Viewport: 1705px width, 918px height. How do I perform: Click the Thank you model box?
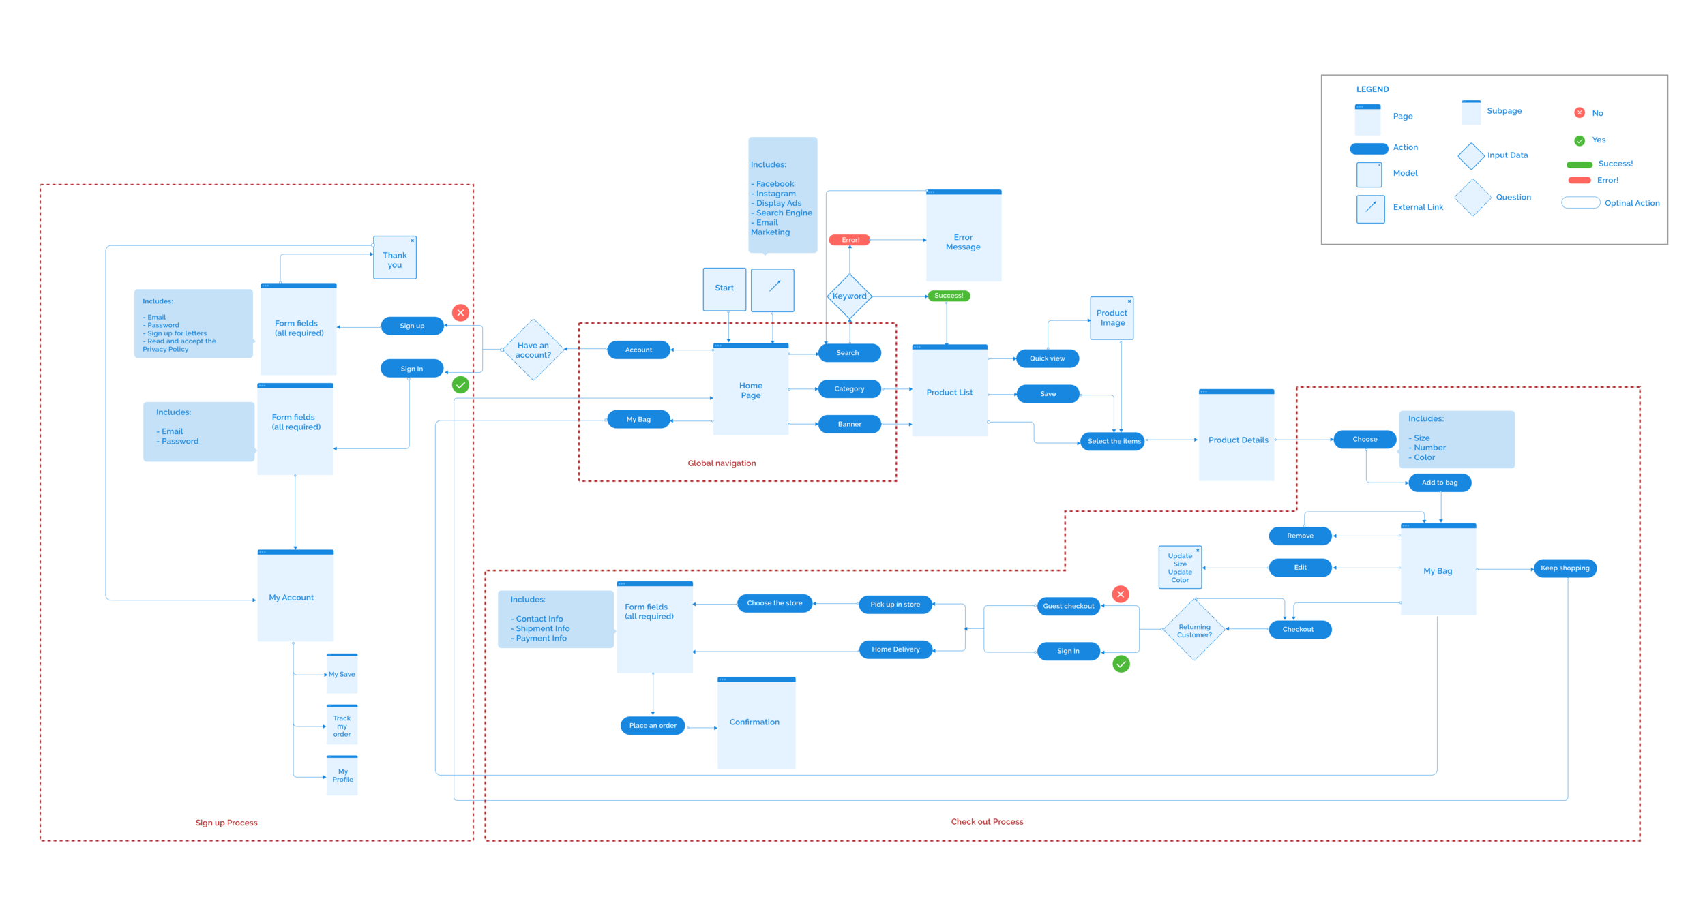(394, 258)
